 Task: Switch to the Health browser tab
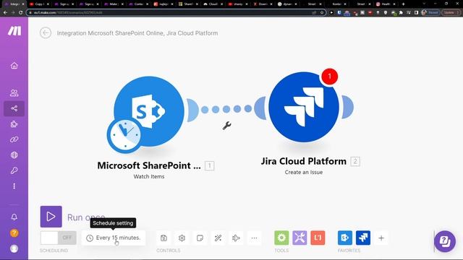tap(386, 4)
